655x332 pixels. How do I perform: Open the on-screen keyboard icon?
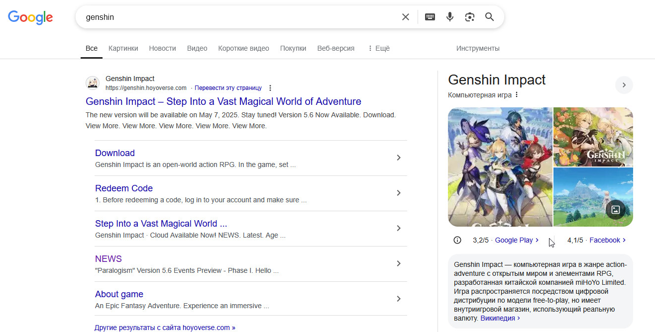tap(430, 17)
